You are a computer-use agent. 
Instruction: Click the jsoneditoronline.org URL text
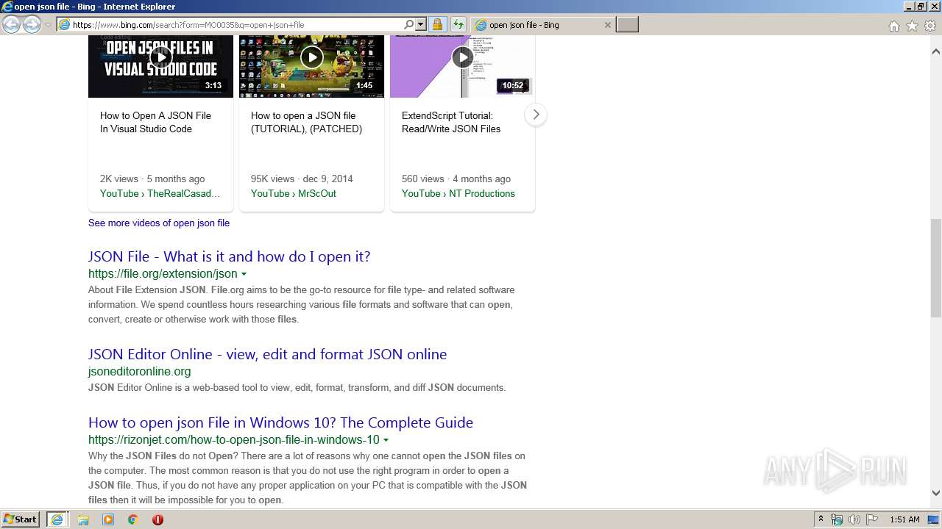(x=140, y=371)
